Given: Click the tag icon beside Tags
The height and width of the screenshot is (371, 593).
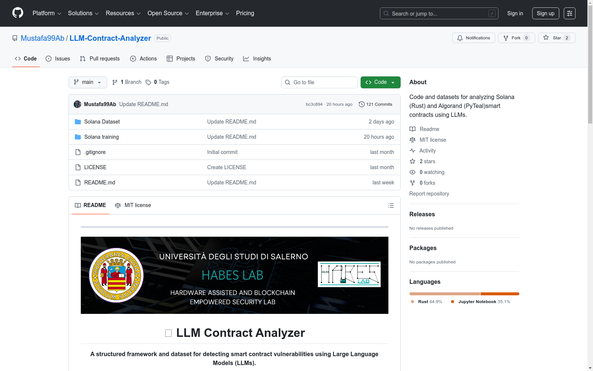Looking at the screenshot, I should [148, 82].
